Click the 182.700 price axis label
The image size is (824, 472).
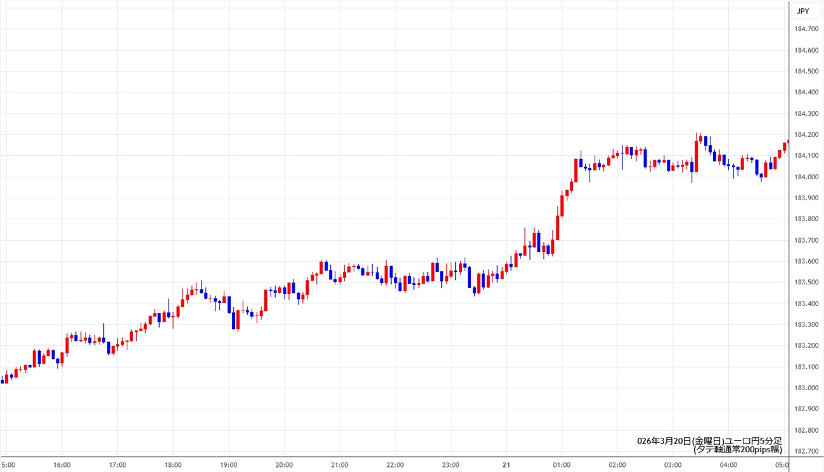click(805, 451)
